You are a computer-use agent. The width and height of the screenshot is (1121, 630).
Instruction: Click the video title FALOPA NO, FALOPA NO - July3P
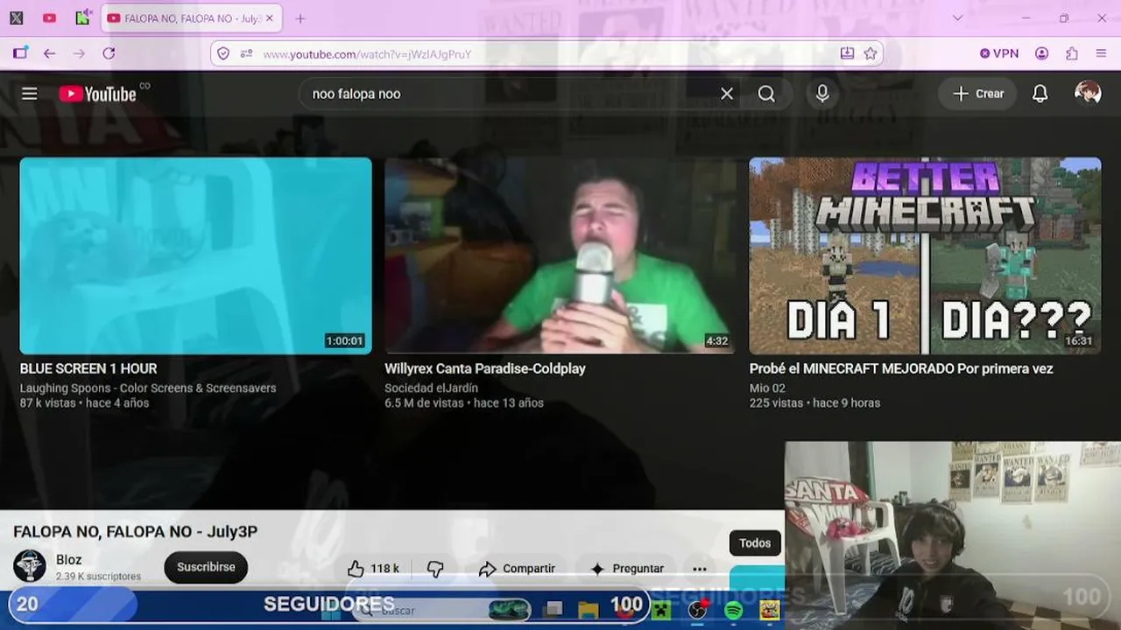136,531
